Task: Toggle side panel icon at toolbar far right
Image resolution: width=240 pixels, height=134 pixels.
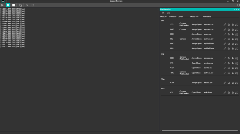Action: click(x=238, y=5)
